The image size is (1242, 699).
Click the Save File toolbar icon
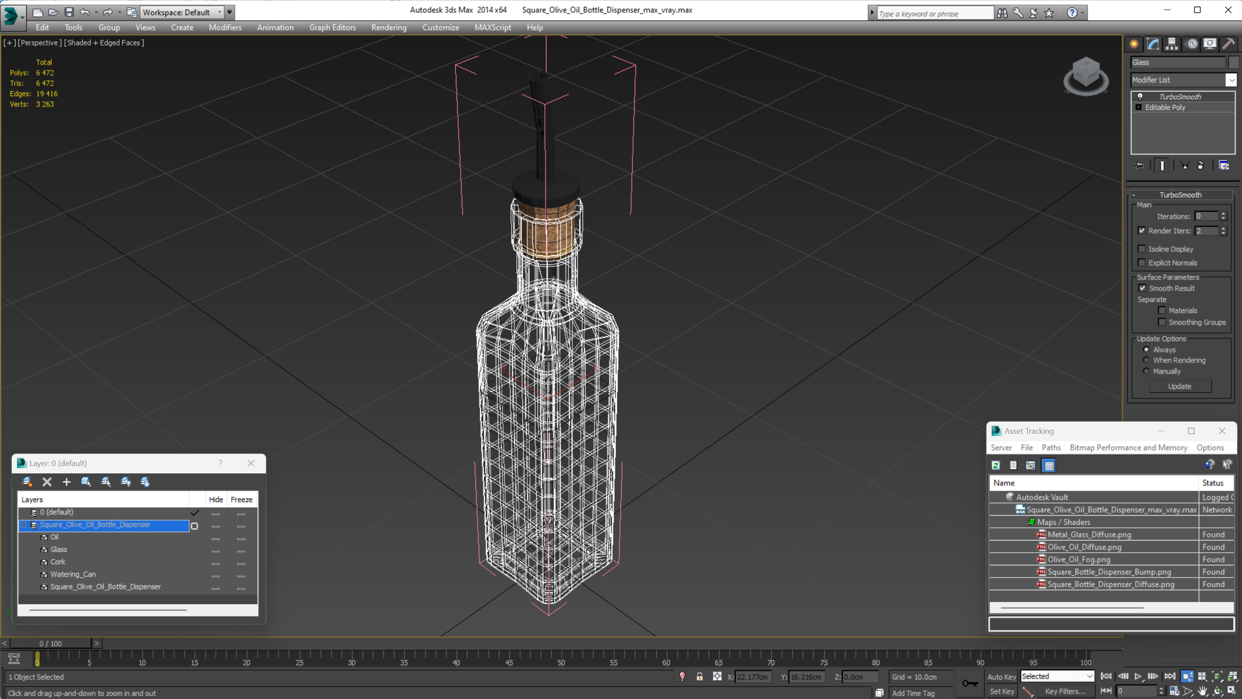[x=69, y=12]
